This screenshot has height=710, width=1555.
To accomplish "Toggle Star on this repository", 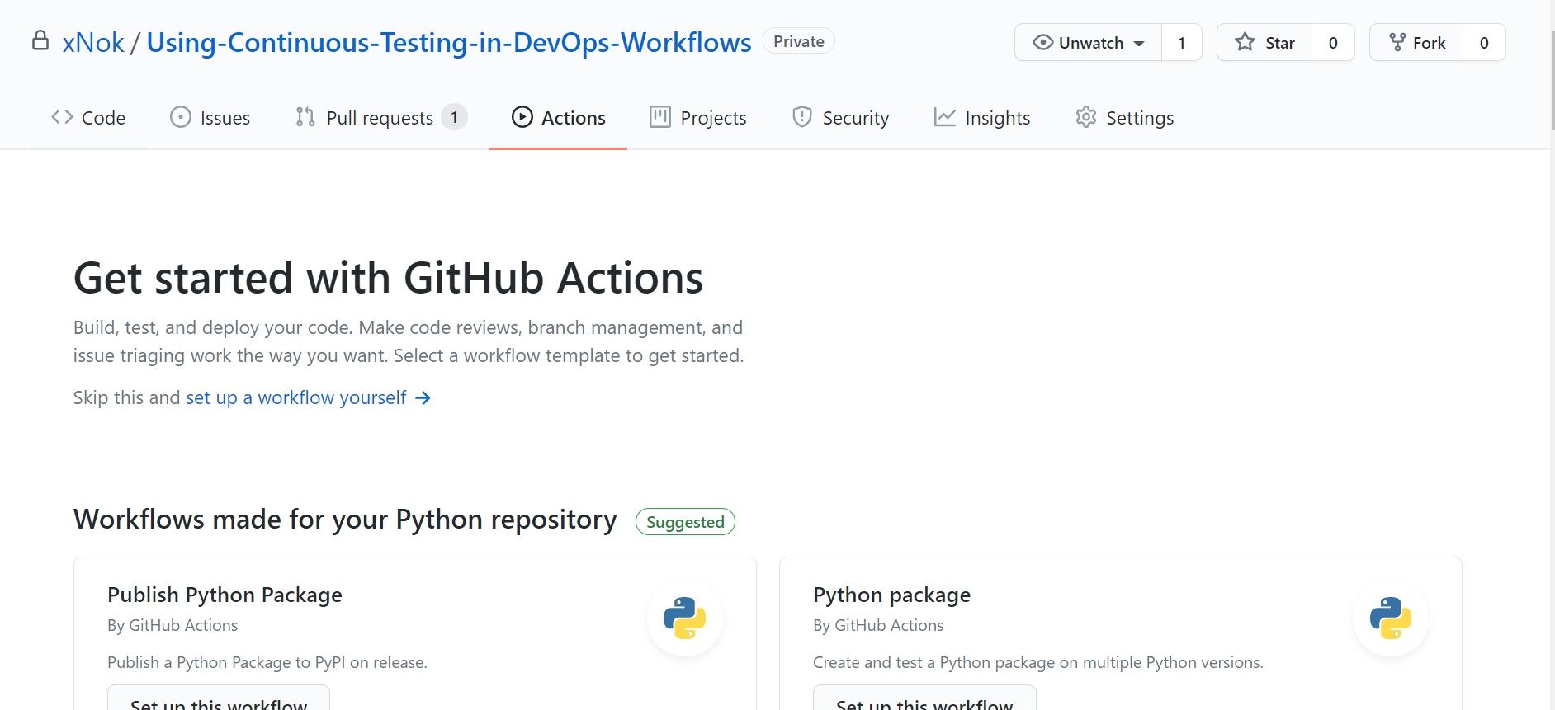I will (1264, 43).
